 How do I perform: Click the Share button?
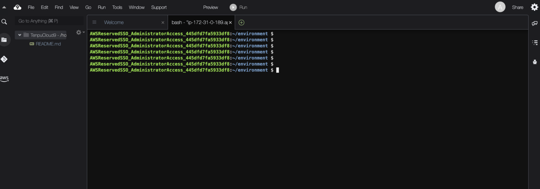click(x=517, y=7)
